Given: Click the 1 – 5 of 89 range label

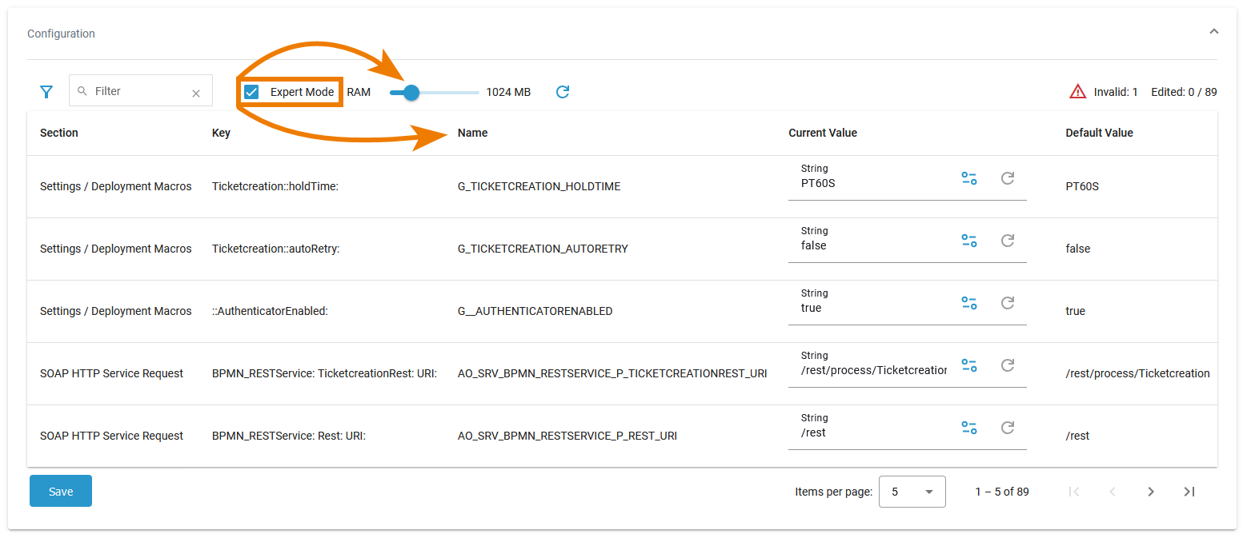Looking at the screenshot, I should click(1002, 492).
